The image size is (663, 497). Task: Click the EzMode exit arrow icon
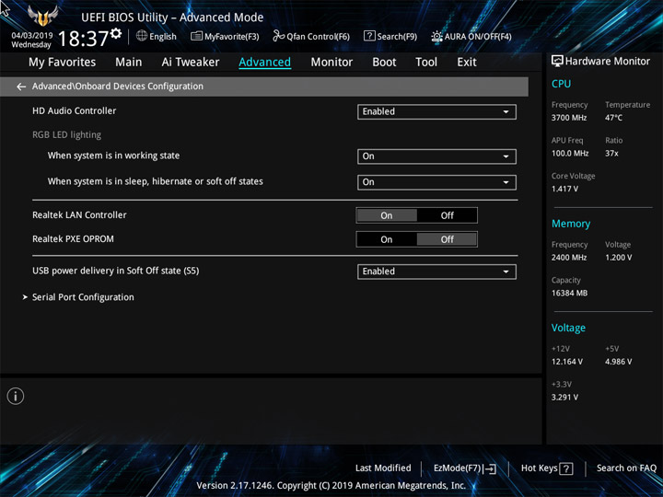pyautogui.click(x=490, y=468)
